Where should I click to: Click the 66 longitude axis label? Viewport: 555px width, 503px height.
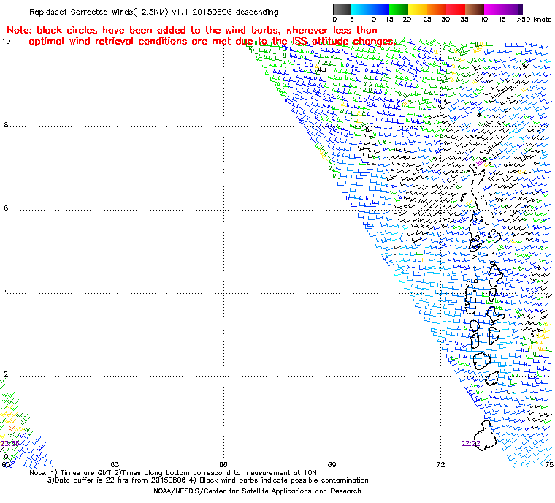point(223,465)
